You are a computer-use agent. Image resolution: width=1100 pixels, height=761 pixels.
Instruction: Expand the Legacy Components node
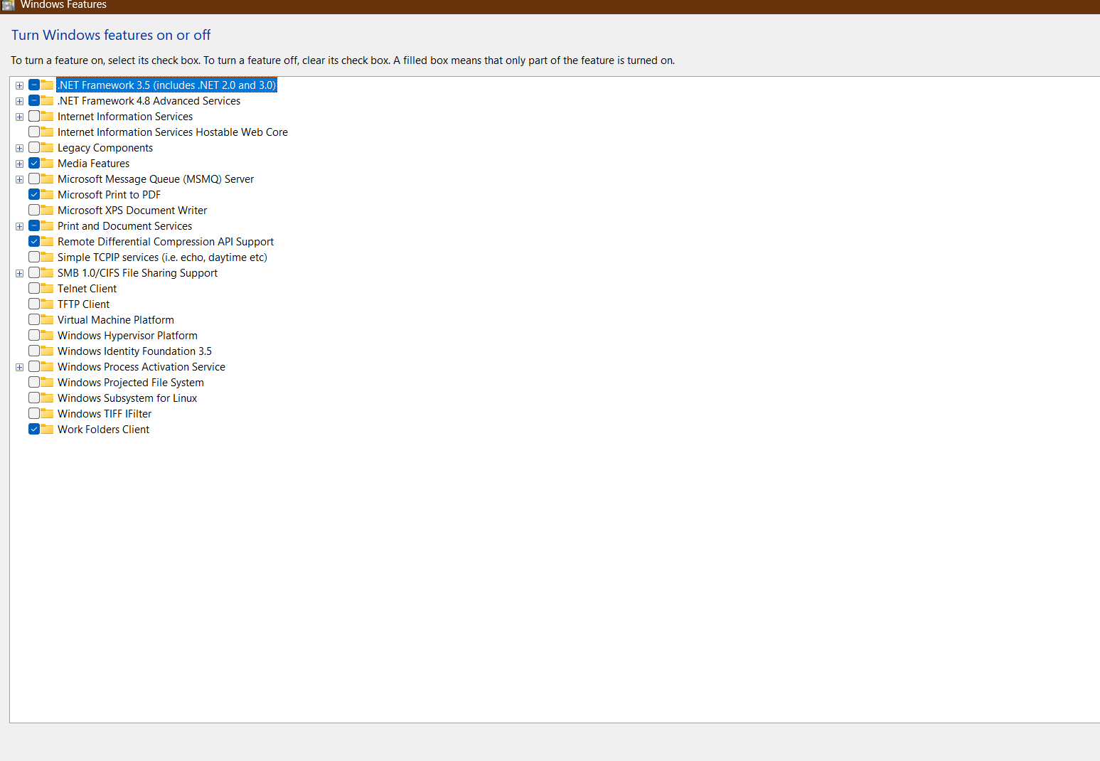(x=20, y=148)
